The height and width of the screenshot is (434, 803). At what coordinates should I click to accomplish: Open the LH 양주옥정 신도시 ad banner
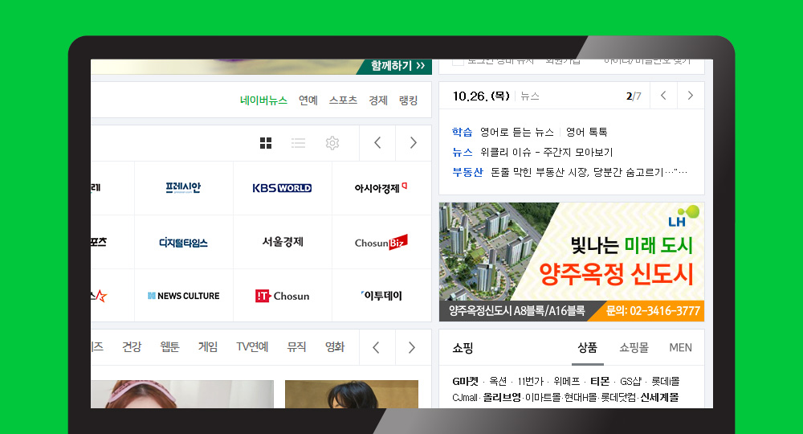click(x=572, y=262)
